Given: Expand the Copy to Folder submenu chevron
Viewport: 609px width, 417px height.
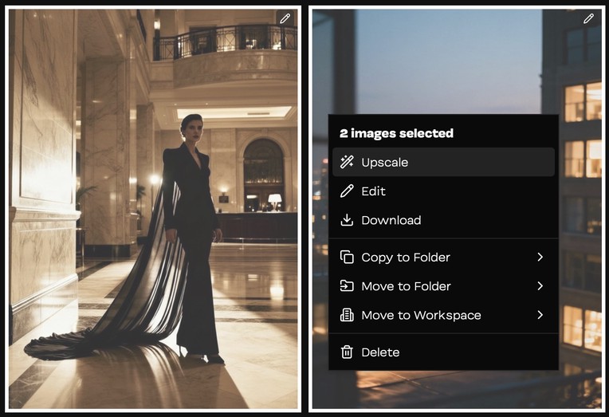Looking at the screenshot, I should (540, 258).
